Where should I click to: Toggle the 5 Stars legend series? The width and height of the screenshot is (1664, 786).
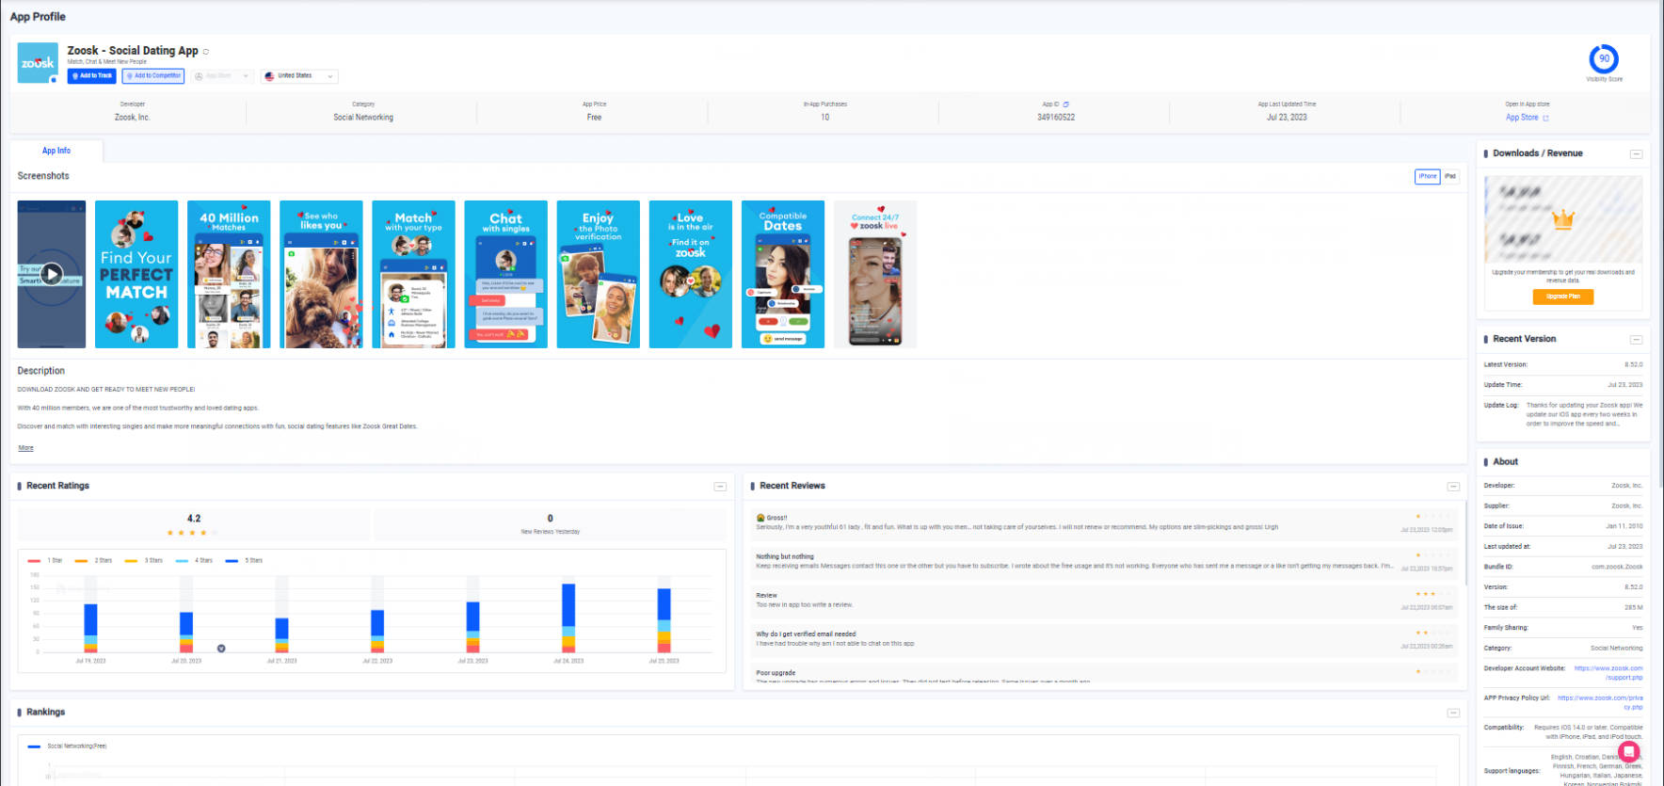coord(244,560)
